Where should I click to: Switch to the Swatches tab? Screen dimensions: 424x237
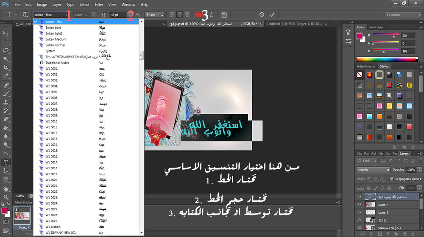pyautogui.click(x=376, y=27)
